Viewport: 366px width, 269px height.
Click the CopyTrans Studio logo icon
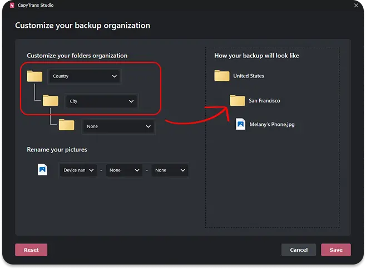(12, 5)
